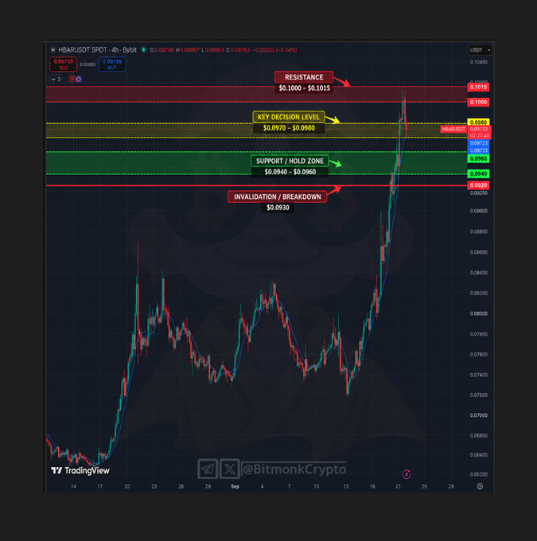Open the purple lightning event marker
Viewport: 537px width, 541px height.
(x=407, y=474)
